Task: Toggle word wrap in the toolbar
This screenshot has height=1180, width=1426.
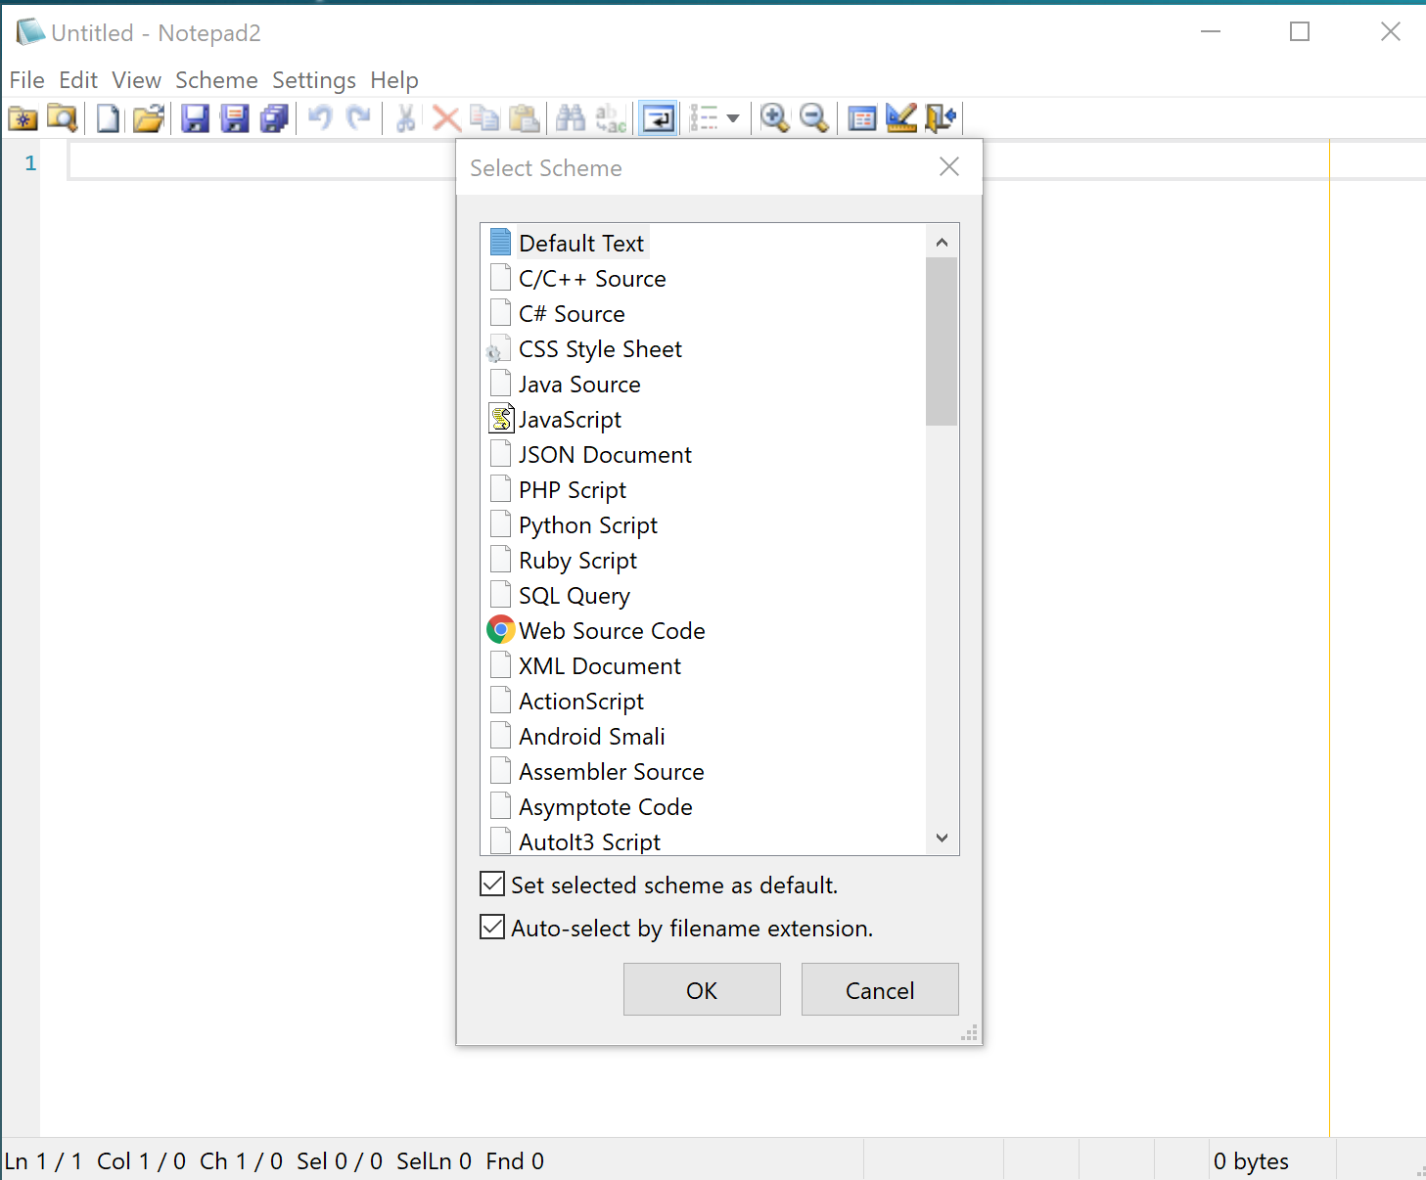Action: tap(658, 117)
